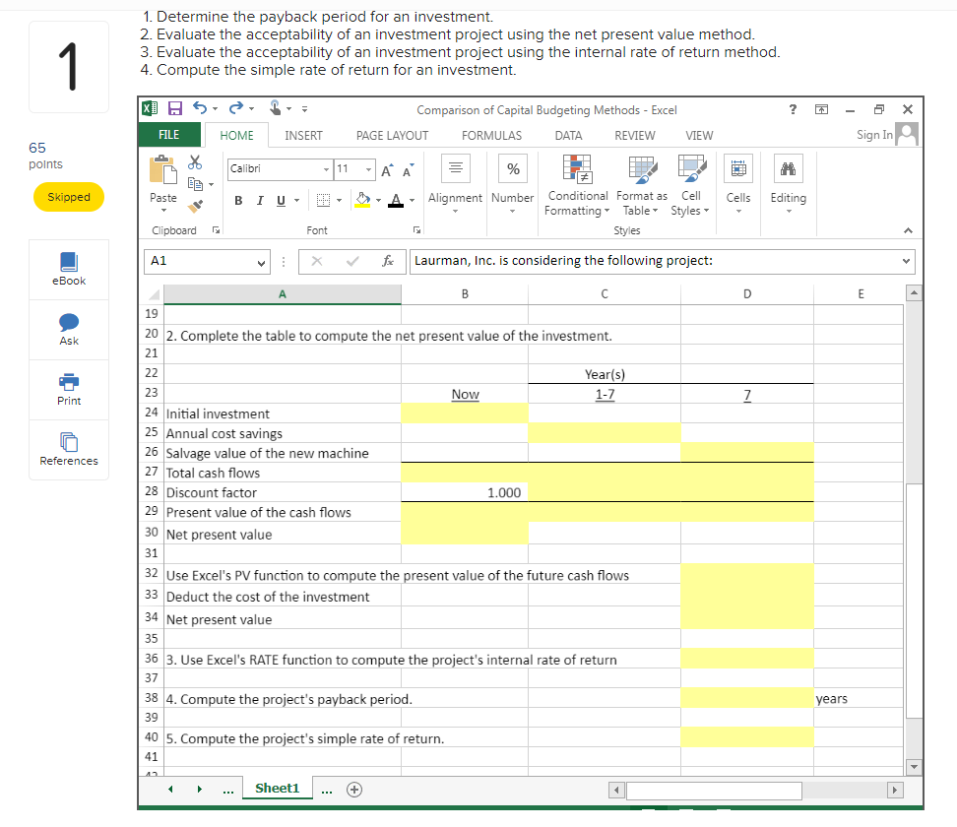
Task: Select the Sheet1 tab
Action: coord(277,788)
